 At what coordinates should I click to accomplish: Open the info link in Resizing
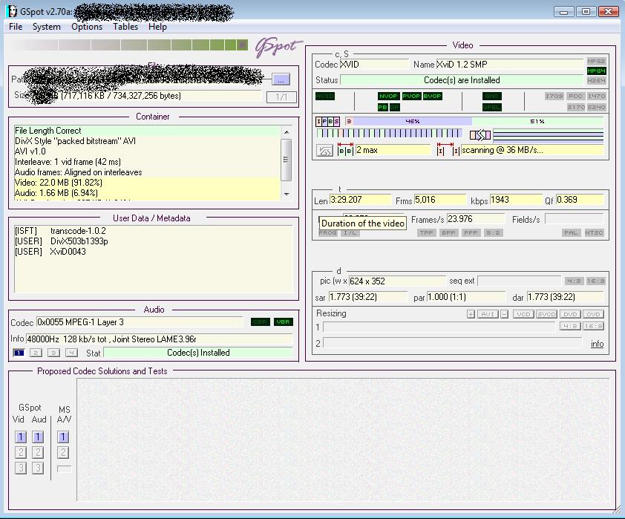[597, 344]
